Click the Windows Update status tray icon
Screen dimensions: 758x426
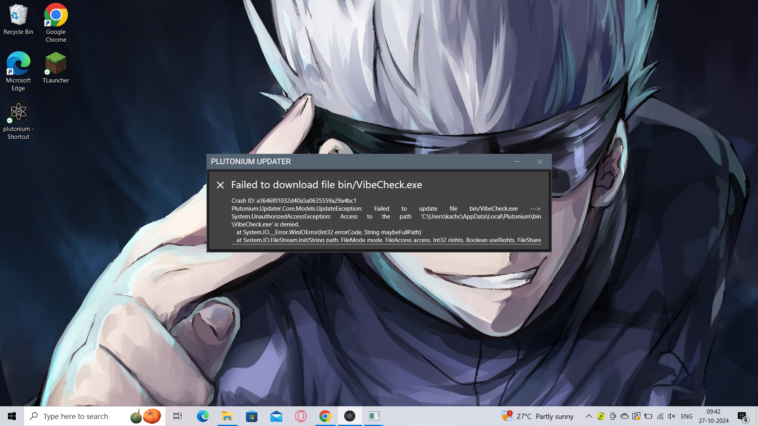[x=636, y=416]
